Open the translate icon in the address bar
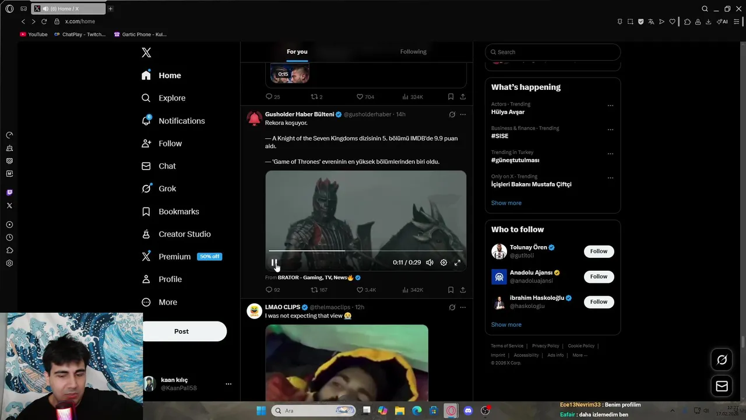Image resolution: width=746 pixels, height=420 pixels. pos(651,22)
